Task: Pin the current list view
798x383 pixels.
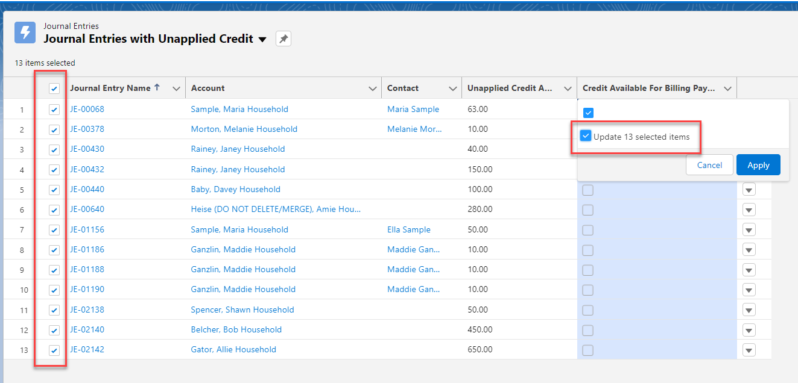Action: pos(283,38)
